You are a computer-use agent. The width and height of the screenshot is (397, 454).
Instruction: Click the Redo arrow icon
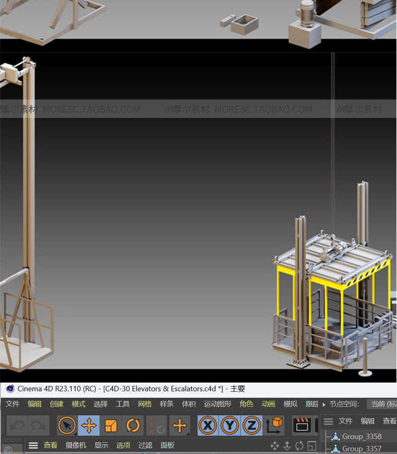pyautogui.click(x=38, y=425)
